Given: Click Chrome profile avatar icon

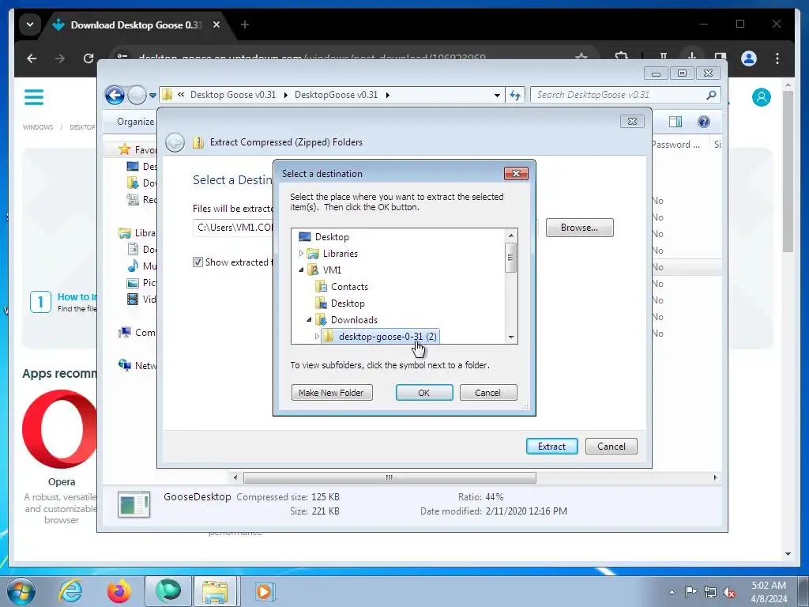Looking at the screenshot, I should 749,58.
